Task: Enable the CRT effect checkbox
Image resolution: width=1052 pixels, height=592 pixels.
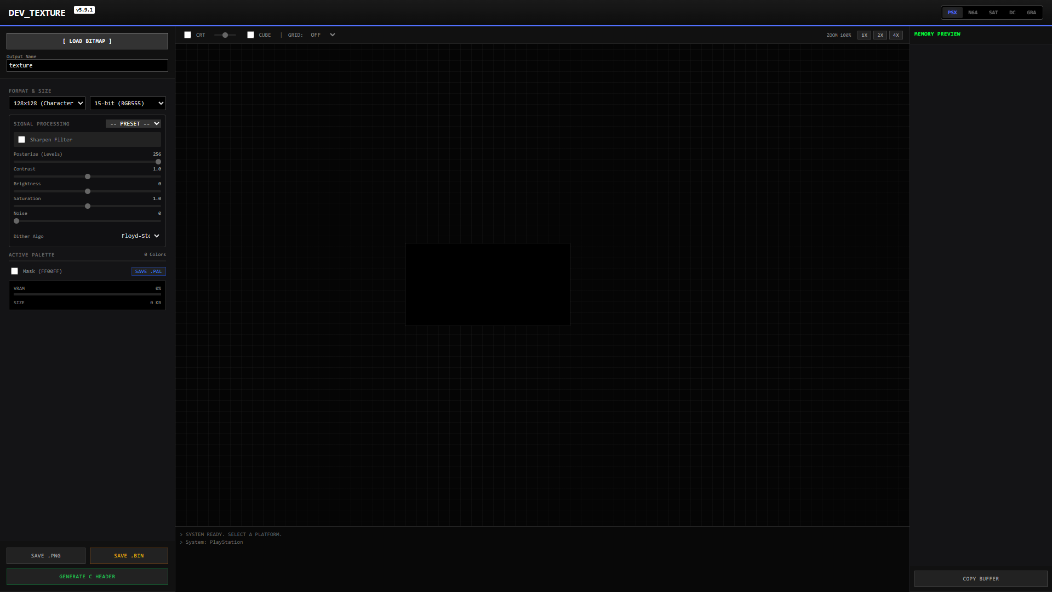Action: [x=188, y=35]
